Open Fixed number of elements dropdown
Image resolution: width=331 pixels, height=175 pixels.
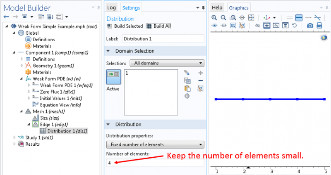pos(155,145)
